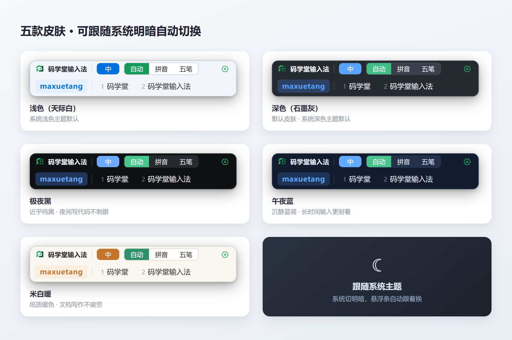Click maxuetang input text in 浅色 skin
The width and height of the screenshot is (512, 340).
tap(61, 86)
